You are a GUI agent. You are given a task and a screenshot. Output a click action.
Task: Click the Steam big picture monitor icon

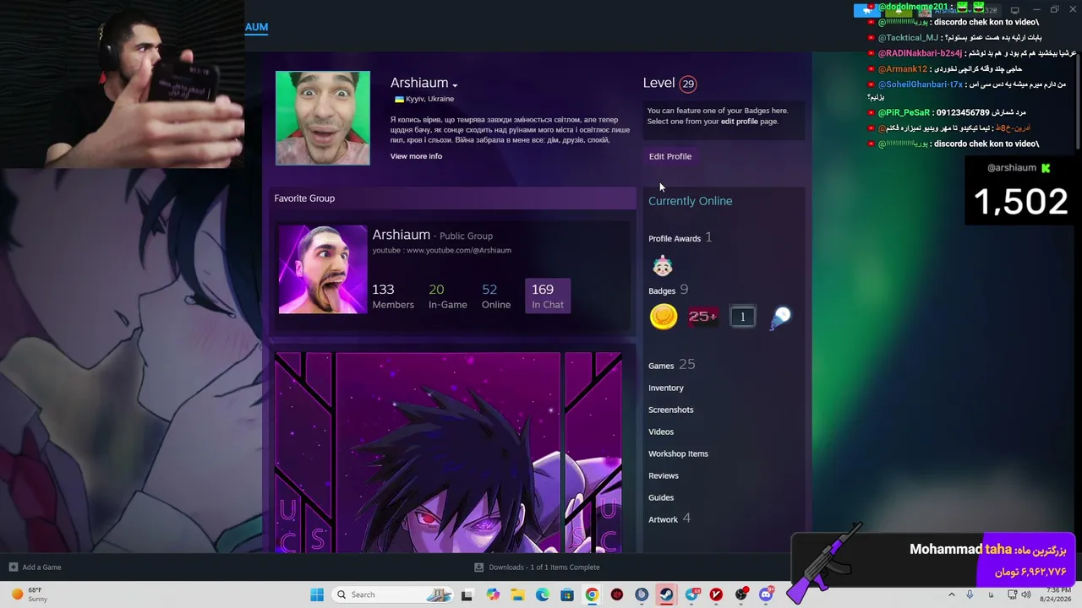pyautogui.click(x=1014, y=10)
